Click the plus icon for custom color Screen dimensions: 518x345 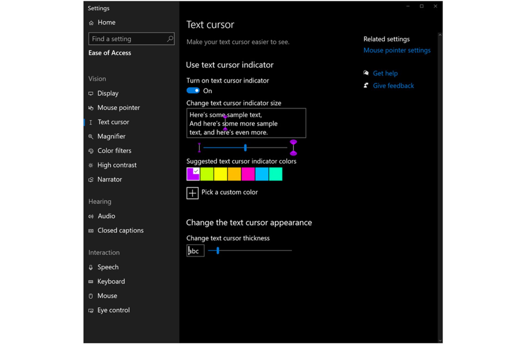pyautogui.click(x=192, y=193)
